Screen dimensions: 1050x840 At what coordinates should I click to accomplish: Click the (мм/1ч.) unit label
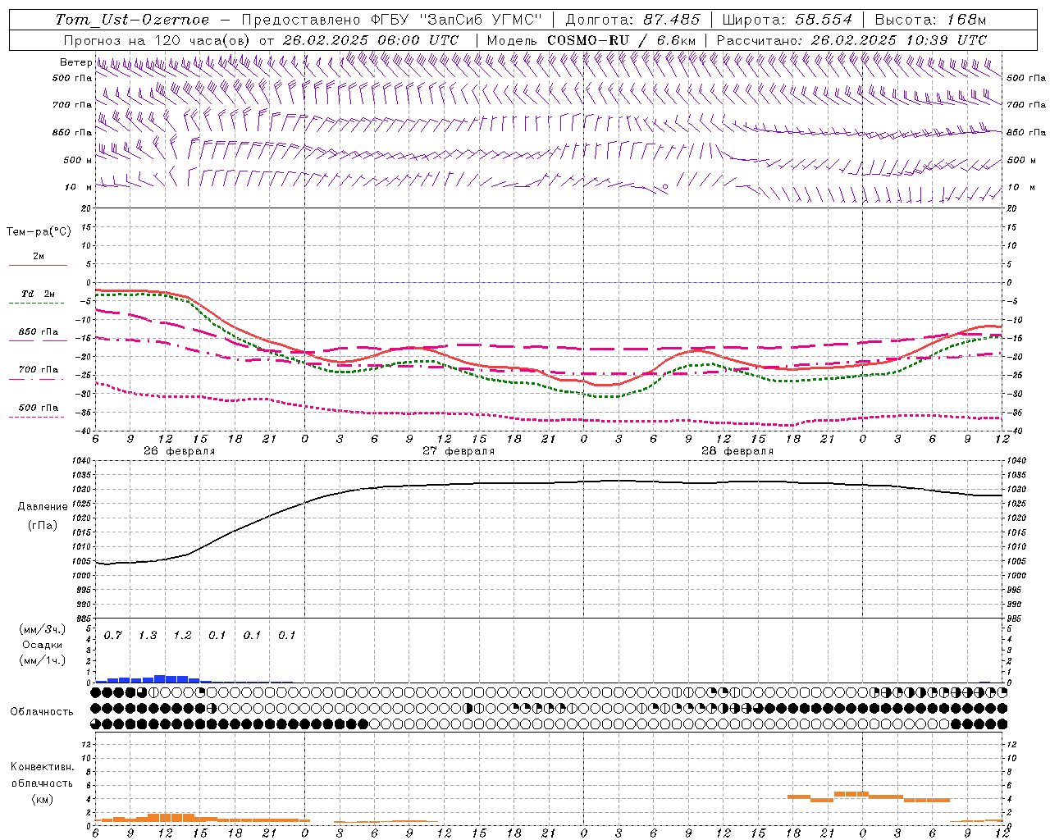43,660
